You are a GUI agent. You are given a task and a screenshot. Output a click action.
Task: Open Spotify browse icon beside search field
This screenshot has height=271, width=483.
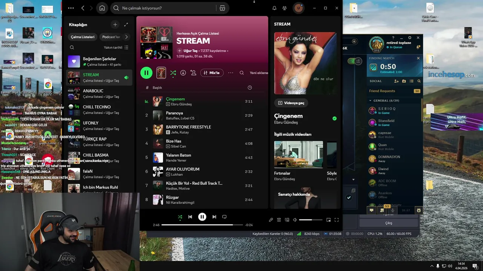pos(222,8)
